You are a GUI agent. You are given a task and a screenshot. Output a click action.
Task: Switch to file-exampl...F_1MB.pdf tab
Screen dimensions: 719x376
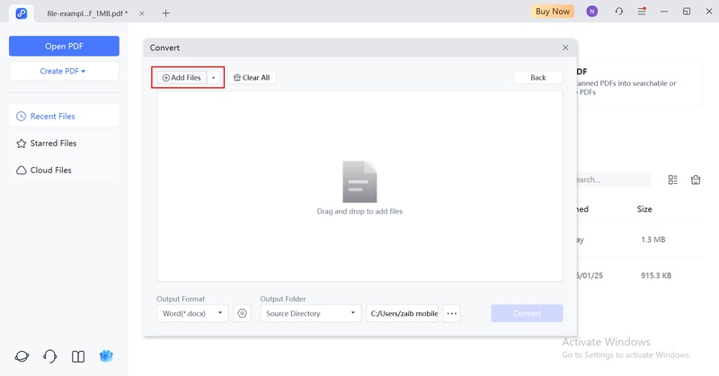(x=87, y=13)
